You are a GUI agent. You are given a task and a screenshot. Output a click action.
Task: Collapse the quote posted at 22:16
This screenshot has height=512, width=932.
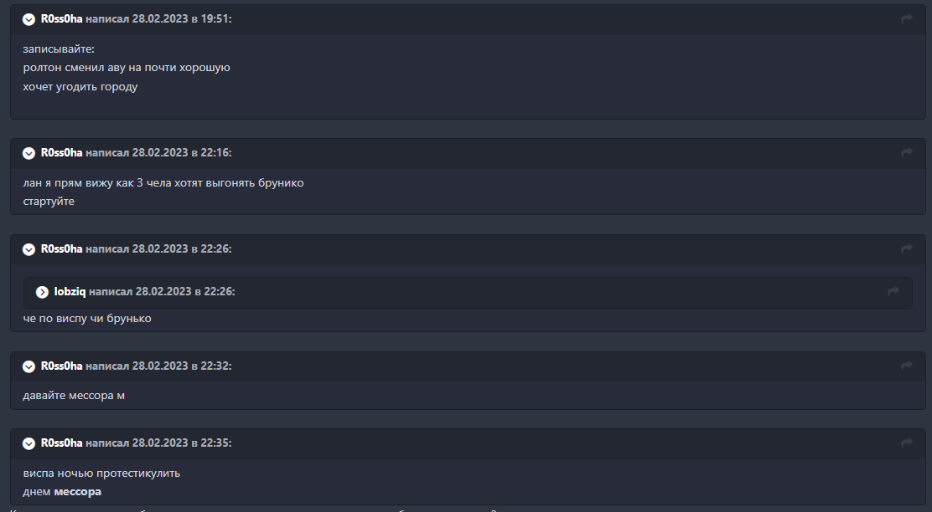29,153
